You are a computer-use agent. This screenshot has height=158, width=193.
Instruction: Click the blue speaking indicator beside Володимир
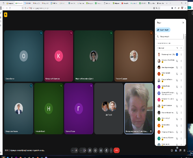coord(177,54)
